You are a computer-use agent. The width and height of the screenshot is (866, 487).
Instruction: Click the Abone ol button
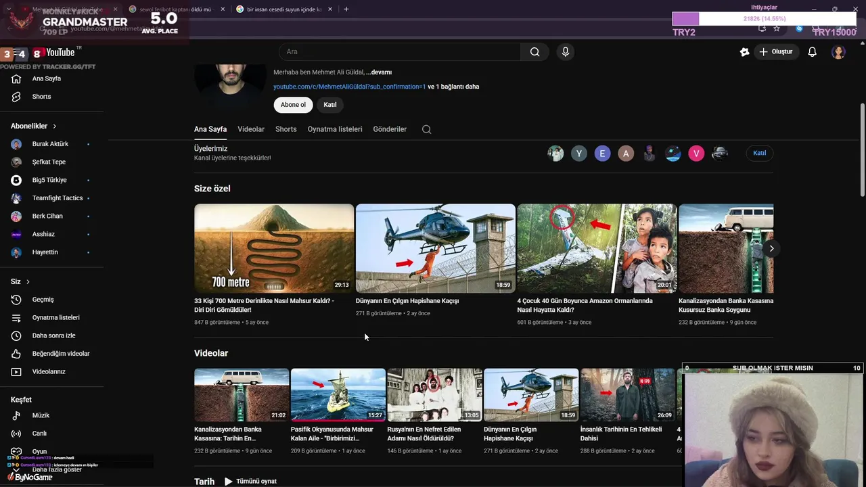point(293,105)
